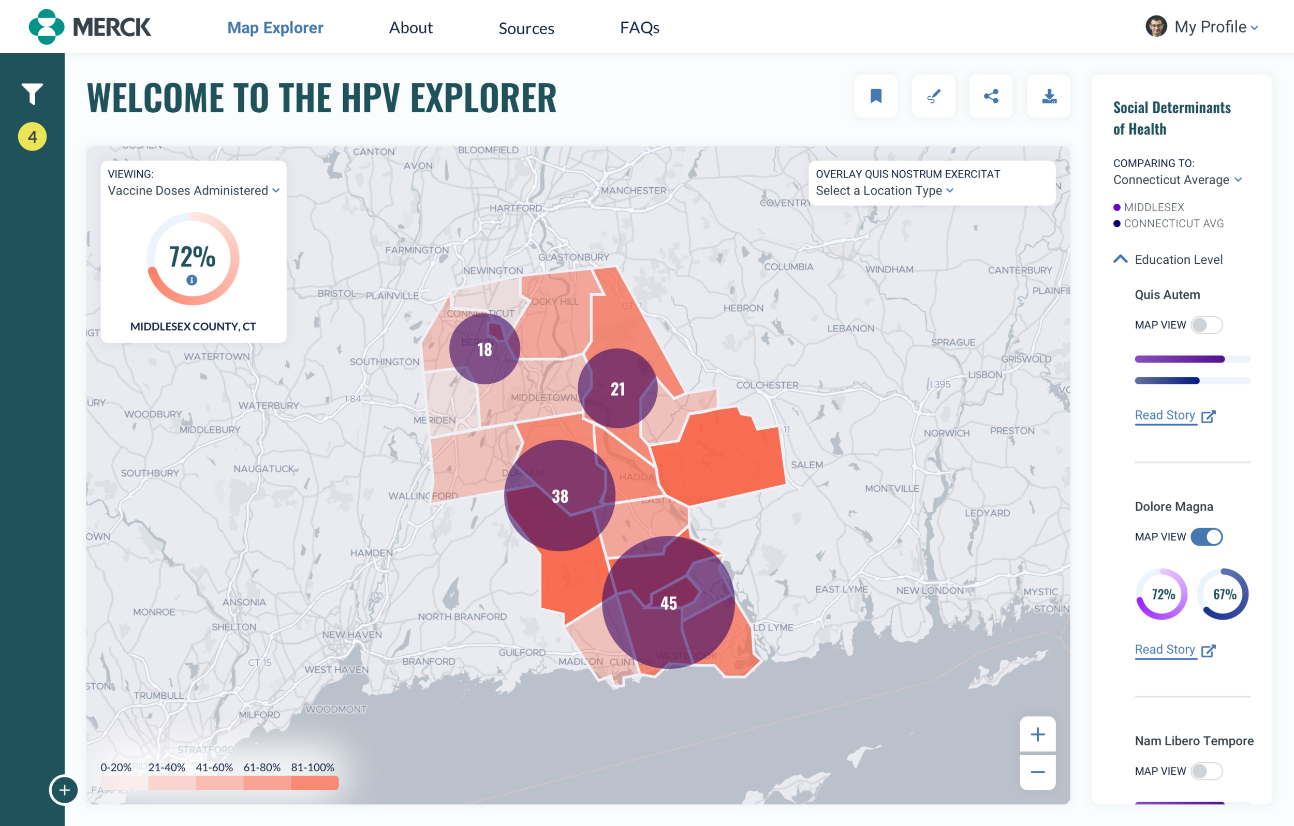Disable Dolore Magna map view toggle

pyautogui.click(x=1207, y=536)
